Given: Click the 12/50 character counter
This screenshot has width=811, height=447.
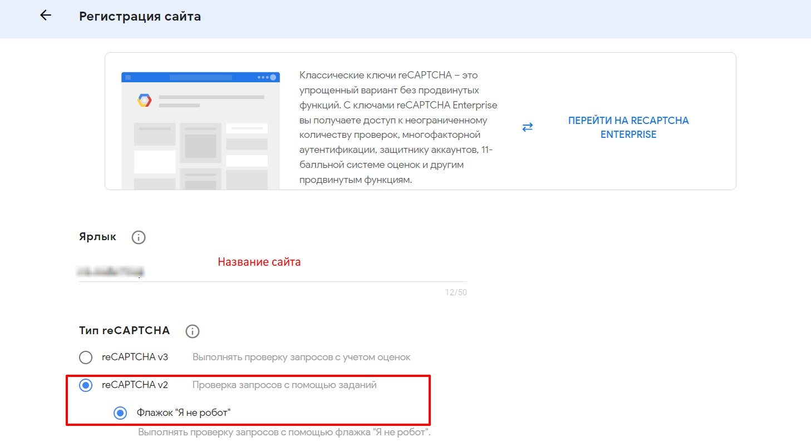Looking at the screenshot, I should 456,292.
